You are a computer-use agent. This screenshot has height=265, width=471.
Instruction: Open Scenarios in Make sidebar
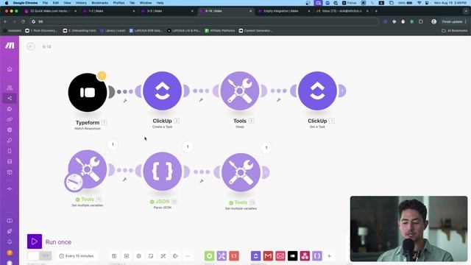(10, 98)
